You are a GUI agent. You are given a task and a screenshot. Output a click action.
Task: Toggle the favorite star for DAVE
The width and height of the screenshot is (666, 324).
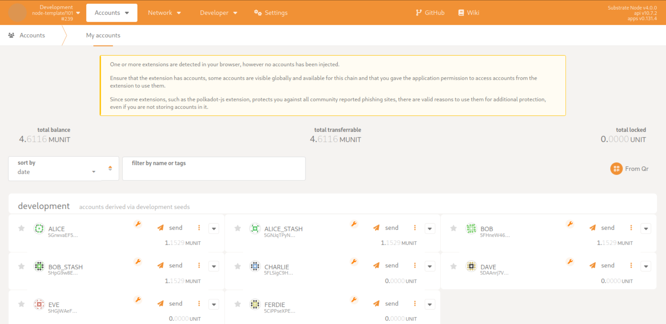pyautogui.click(x=453, y=266)
